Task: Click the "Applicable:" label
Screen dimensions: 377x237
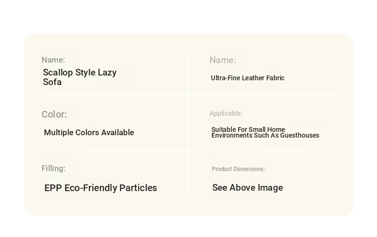Action: pos(226,114)
